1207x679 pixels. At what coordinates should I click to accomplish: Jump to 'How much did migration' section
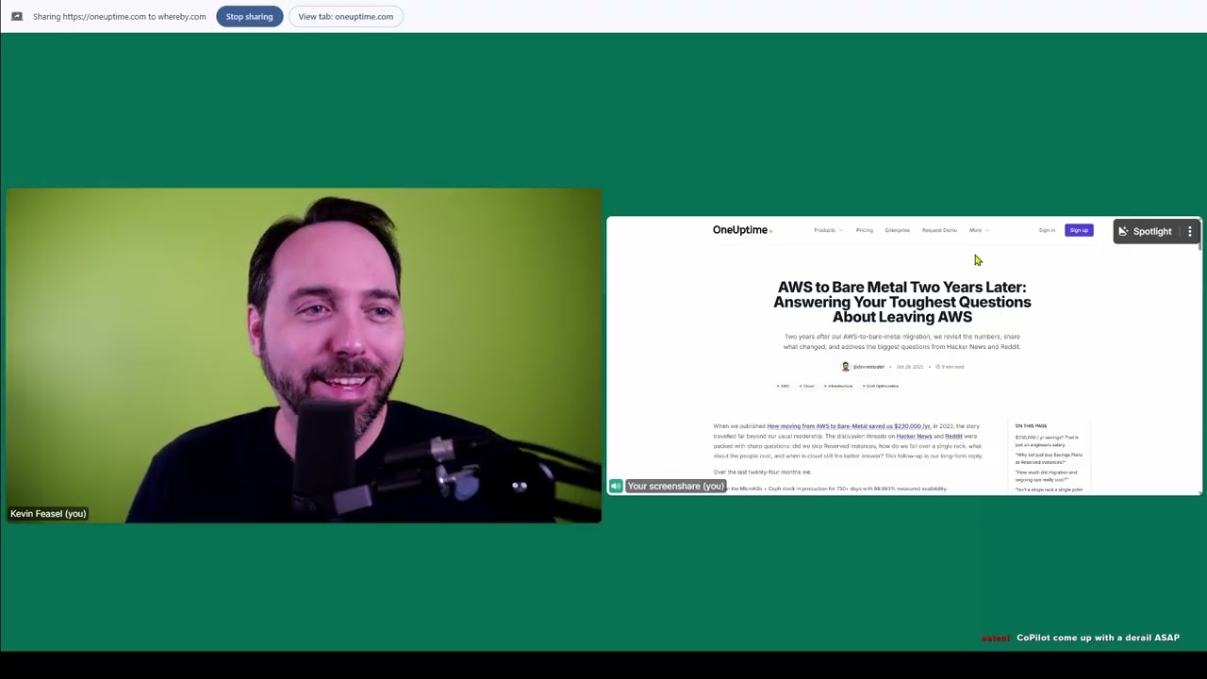click(1047, 476)
